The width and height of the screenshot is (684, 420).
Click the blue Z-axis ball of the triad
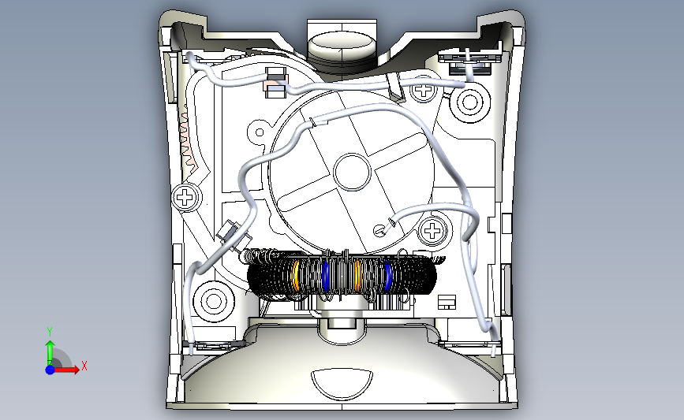(50, 370)
